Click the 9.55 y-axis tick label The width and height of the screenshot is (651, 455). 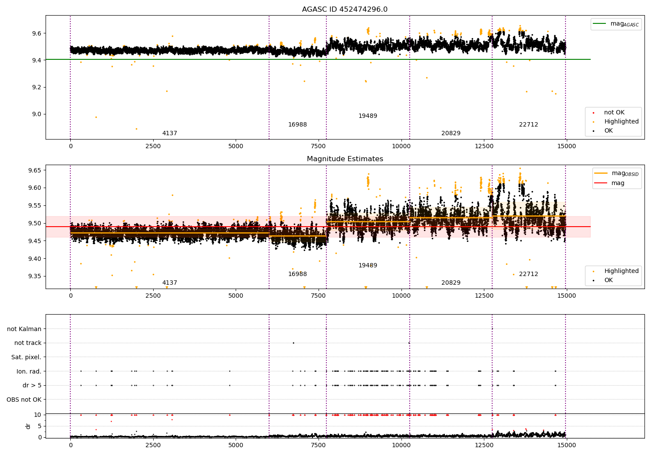(35, 206)
